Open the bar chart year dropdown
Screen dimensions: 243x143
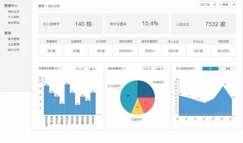tap(79, 68)
